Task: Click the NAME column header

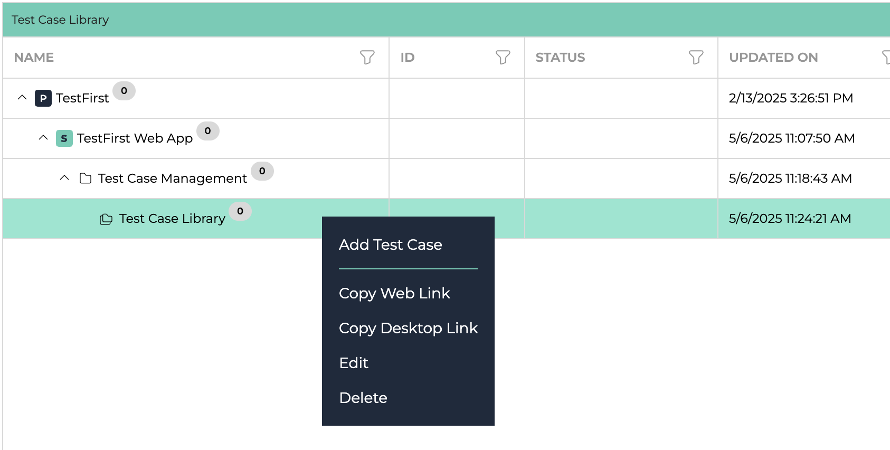Action: 34,58
